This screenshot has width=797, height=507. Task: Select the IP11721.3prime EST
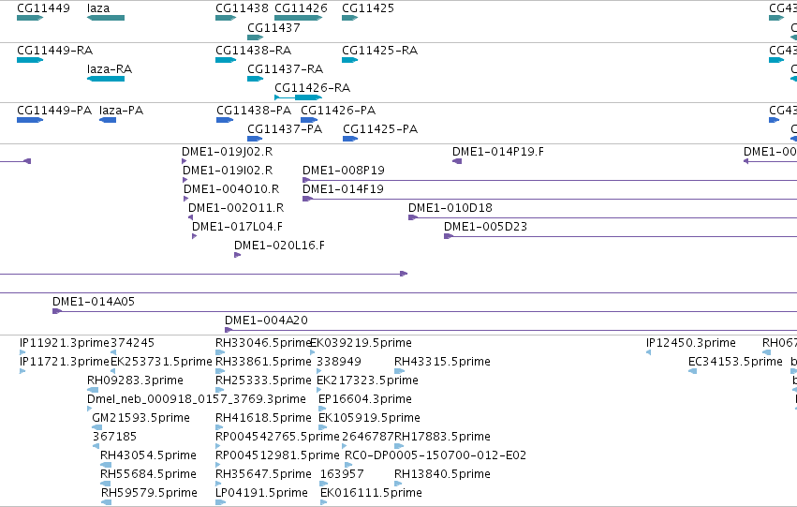22,371
